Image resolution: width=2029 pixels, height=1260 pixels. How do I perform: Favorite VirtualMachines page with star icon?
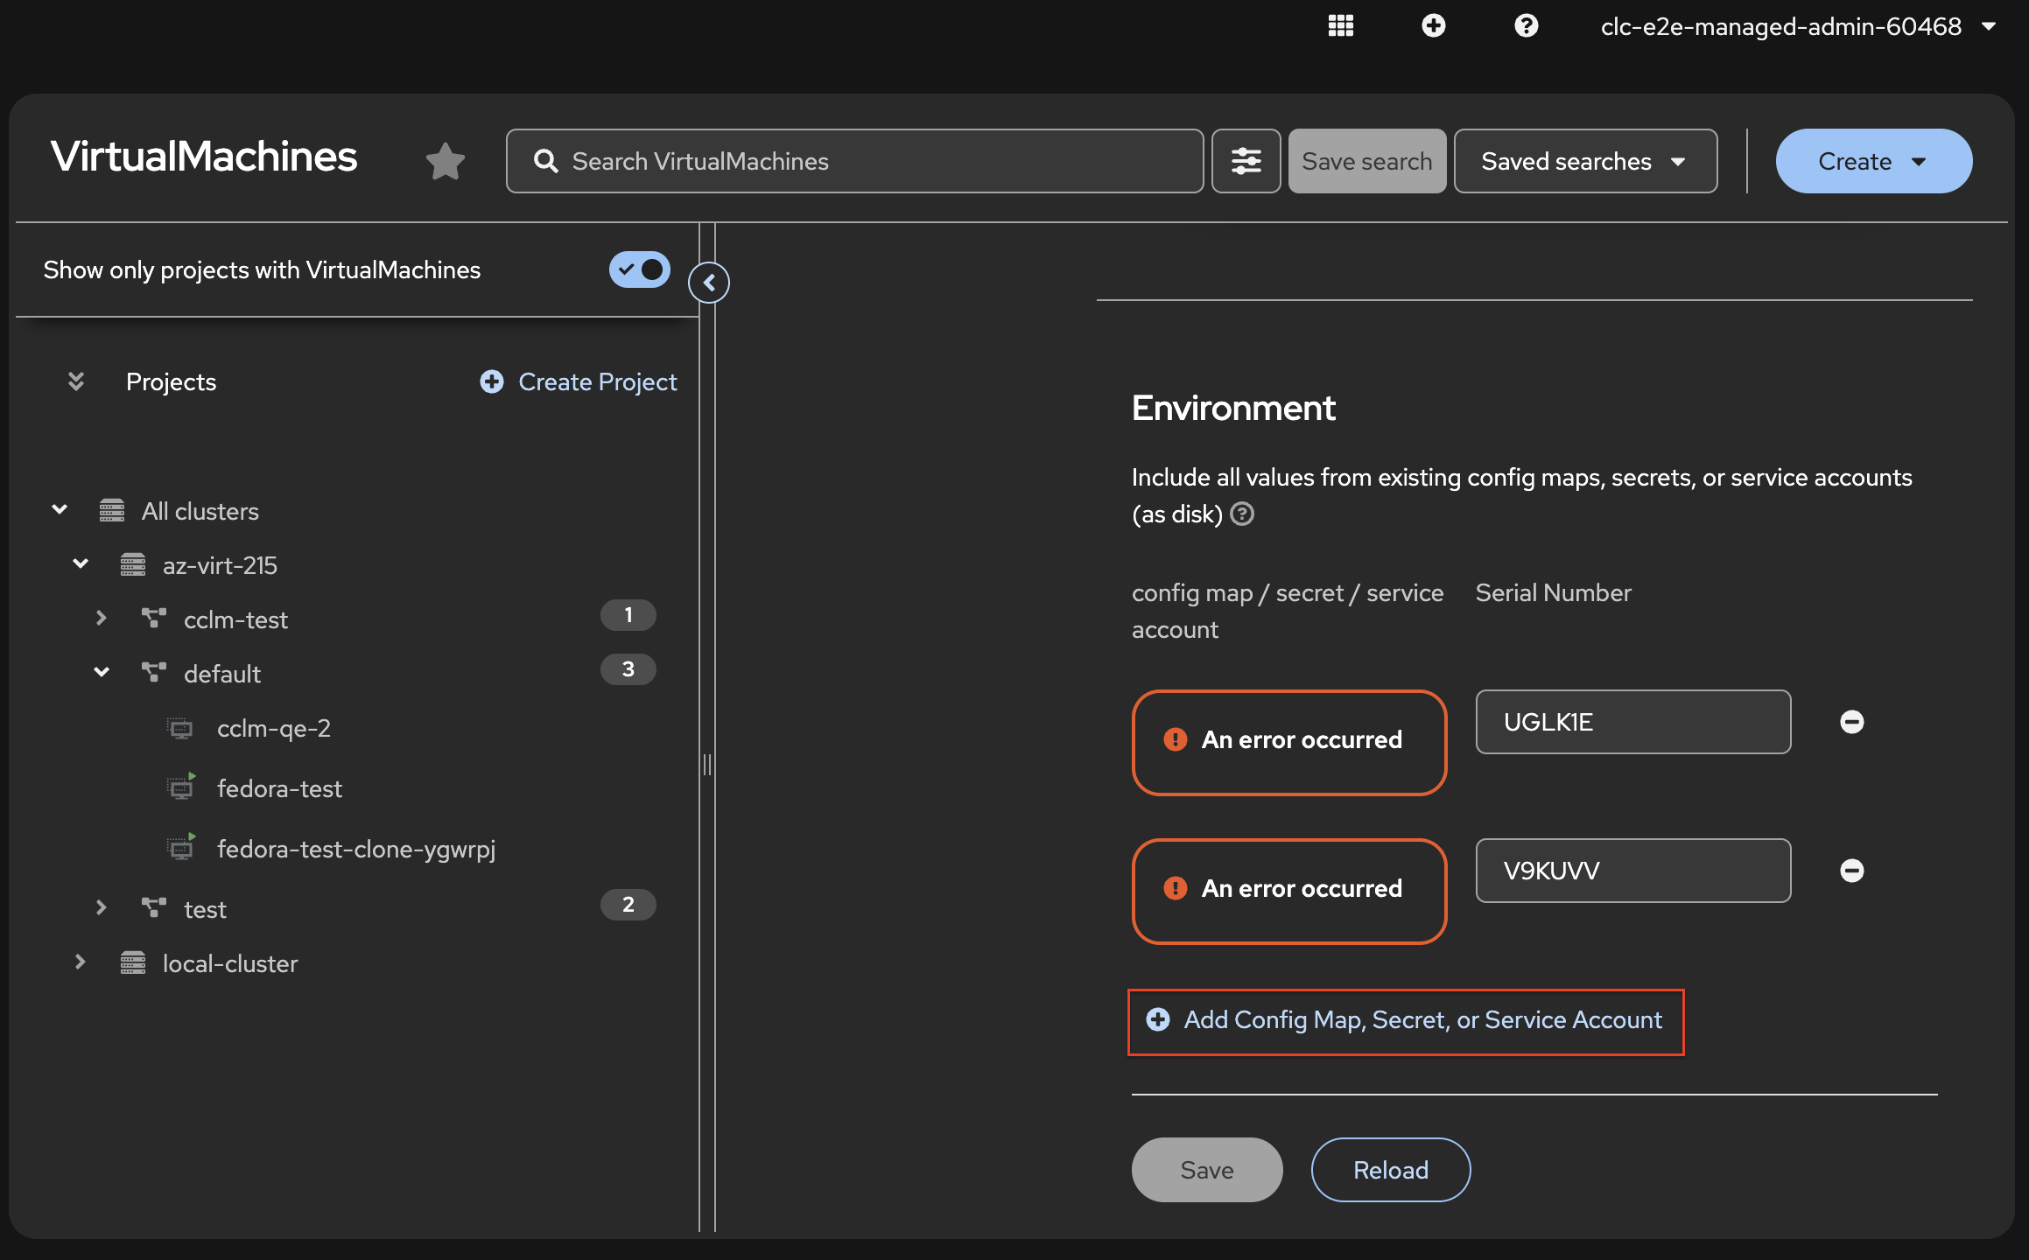pyautogui.click(x=445, y=161)
